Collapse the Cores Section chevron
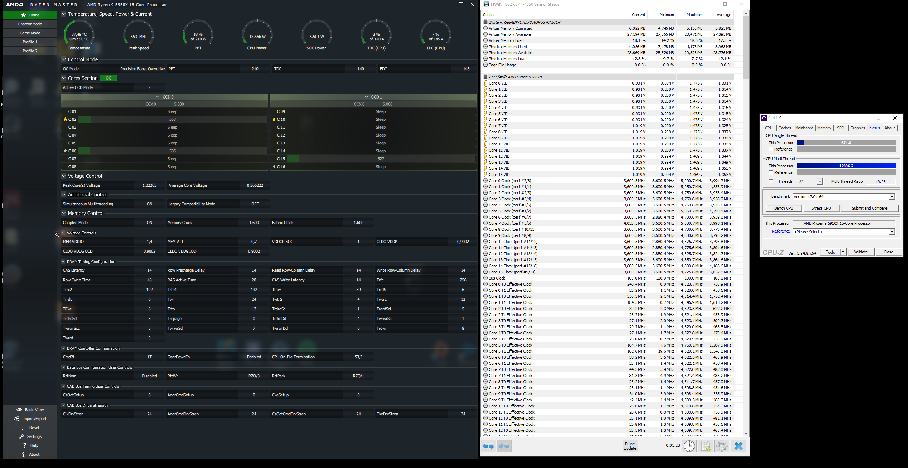 click(x=64, y=78)
